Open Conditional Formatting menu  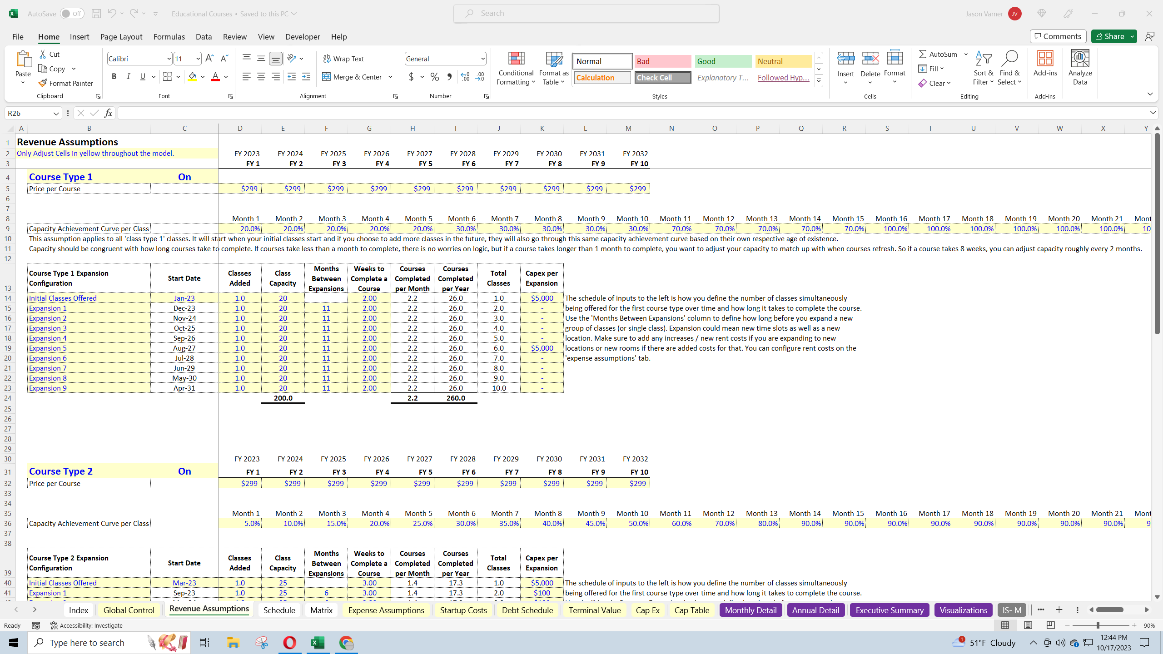coord(516,68)
